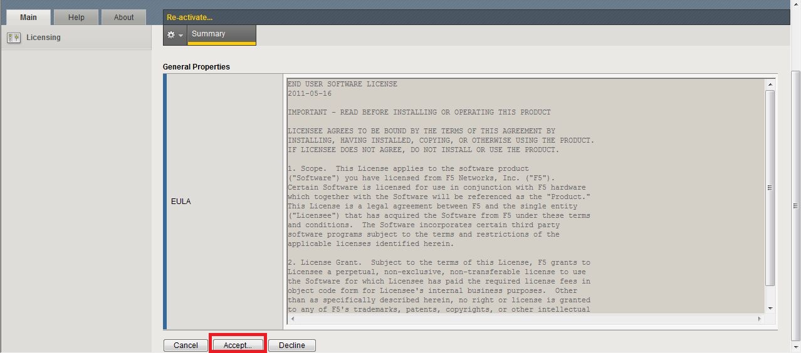
Task: Open the Main tab
Action: pos(28,18)
